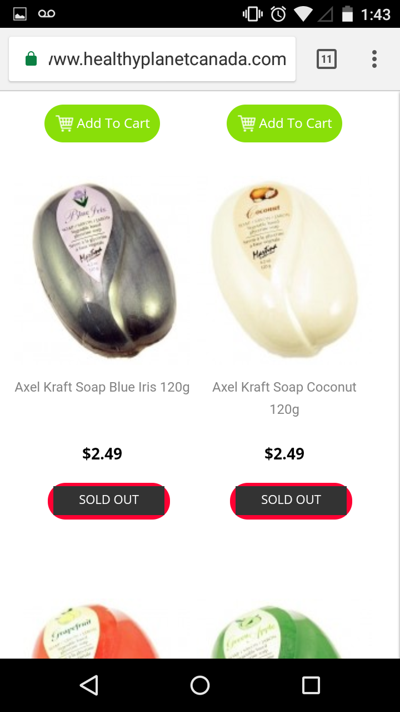Tap the Coconut soap product image

(284, 271)
